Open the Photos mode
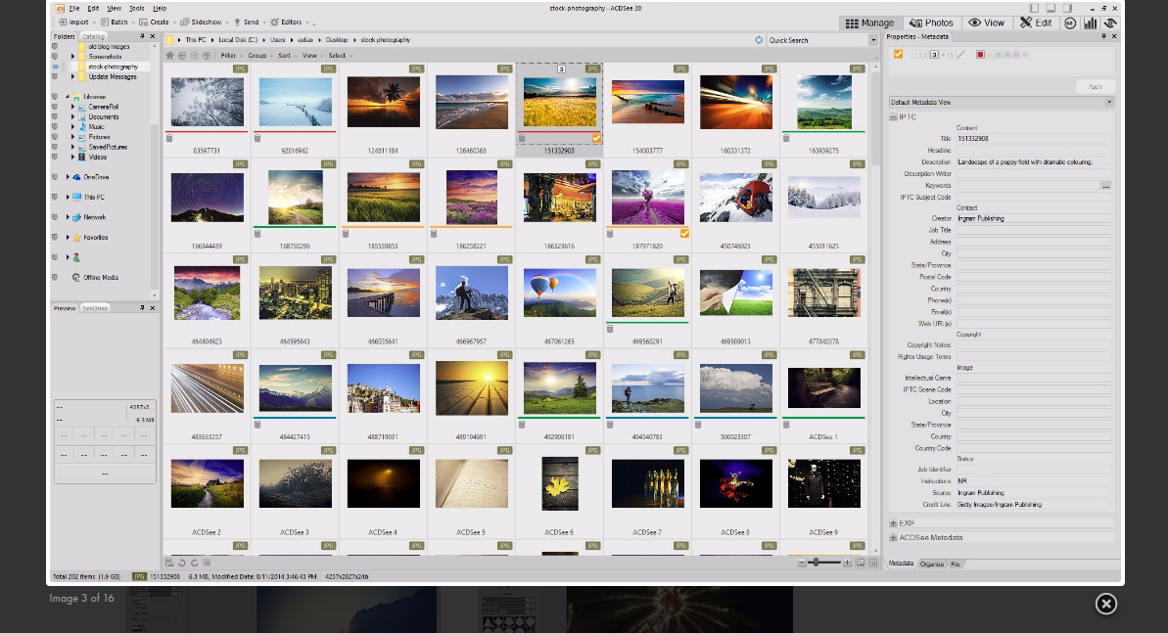Image resolution: width=1168 pixels, height=633 pixels. 931,23
